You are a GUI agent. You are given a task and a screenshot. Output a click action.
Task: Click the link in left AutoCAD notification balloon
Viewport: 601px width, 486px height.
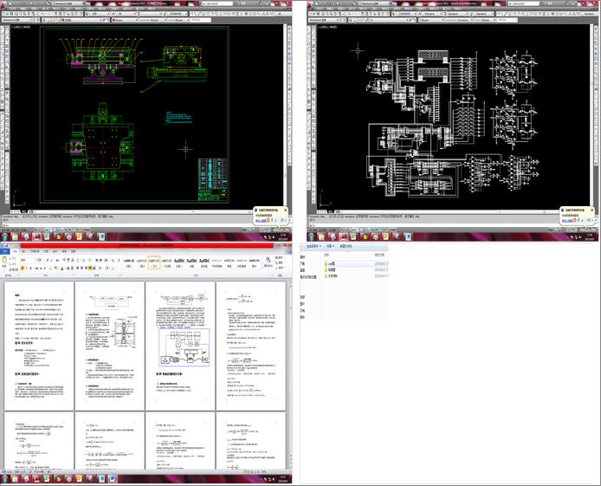coord(261,221)
